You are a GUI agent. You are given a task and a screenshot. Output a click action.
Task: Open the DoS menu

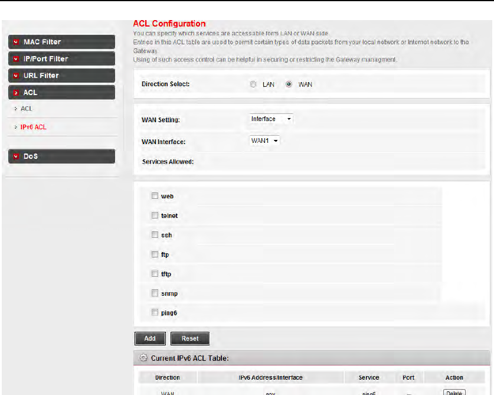coord(61,156)
